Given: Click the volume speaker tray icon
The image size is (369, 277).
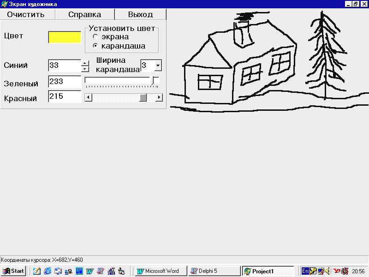Looking at the screenshot, I should pyautogui.click(x=328, y=271).
